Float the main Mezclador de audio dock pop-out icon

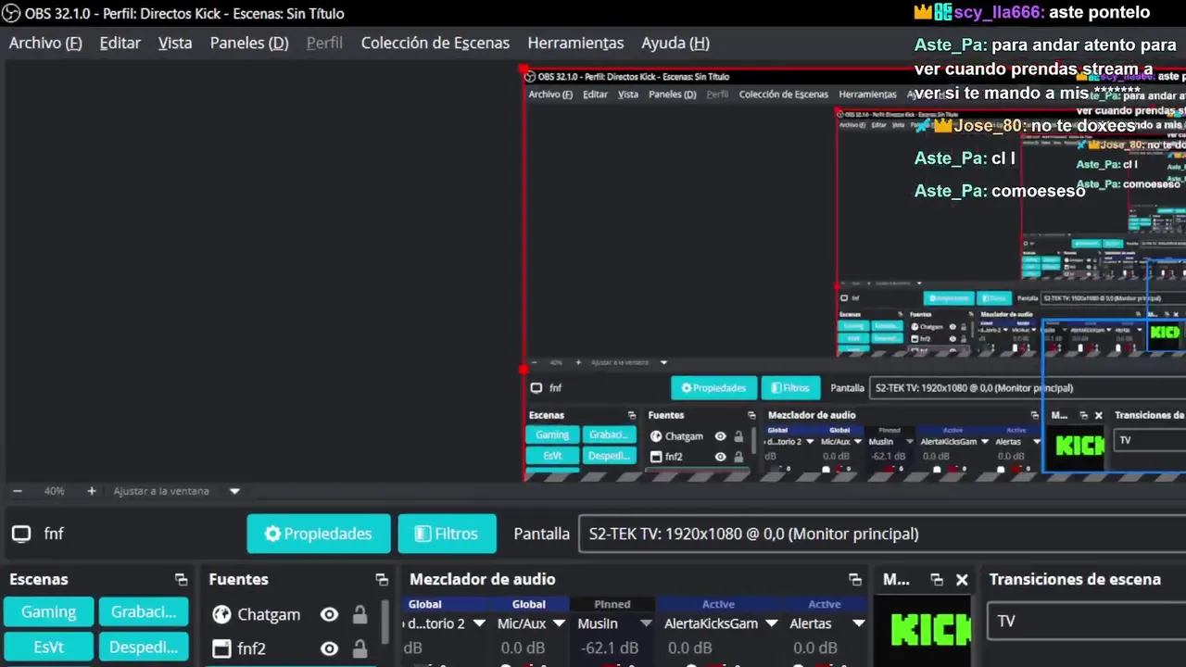854,579
